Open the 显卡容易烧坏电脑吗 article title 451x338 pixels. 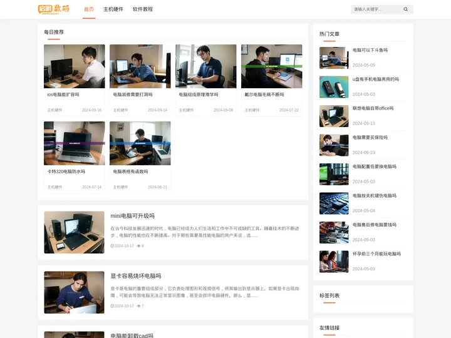coord(136,276)
